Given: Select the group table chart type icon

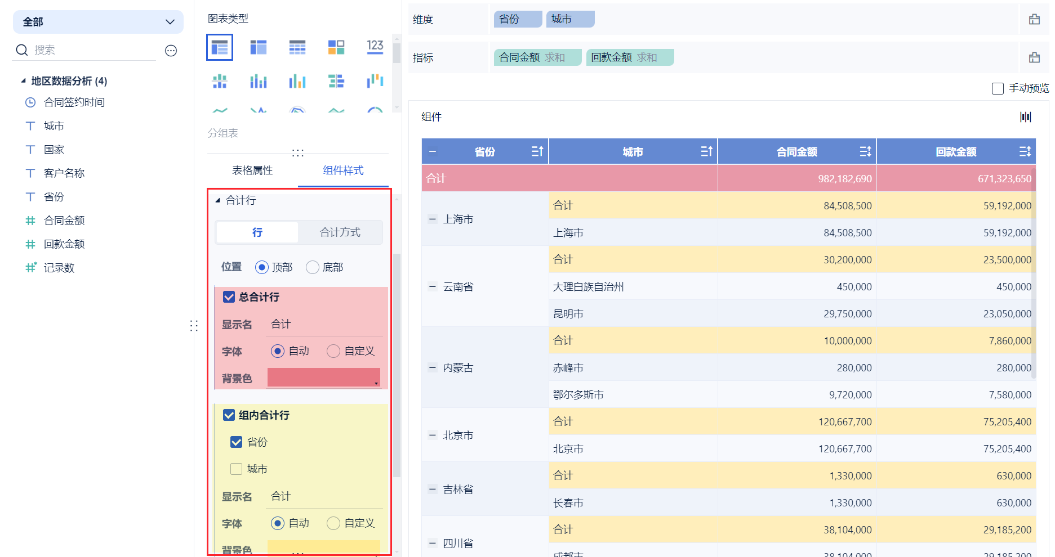Looking at the screenshot, I should (x=220, y=47).
